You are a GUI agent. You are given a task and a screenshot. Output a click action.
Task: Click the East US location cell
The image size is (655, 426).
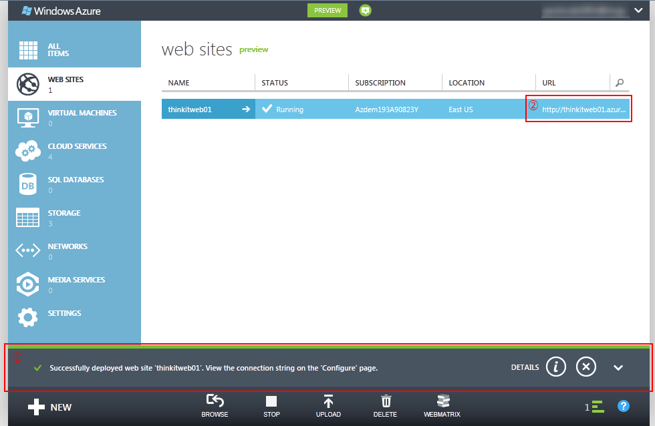(461, 110)
